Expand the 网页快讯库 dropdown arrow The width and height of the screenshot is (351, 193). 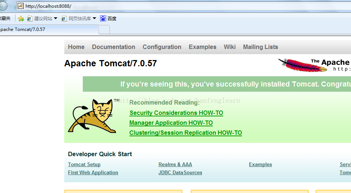pos(94,18)
